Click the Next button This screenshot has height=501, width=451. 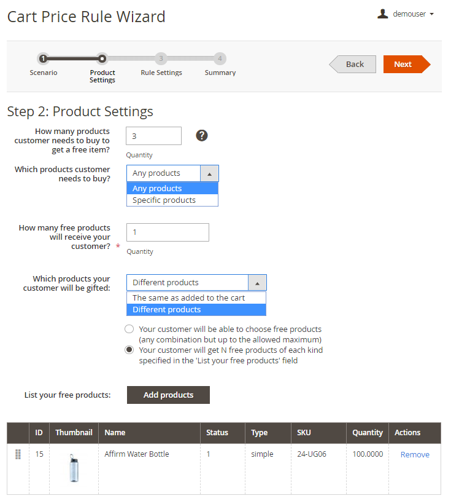coord(404,65)
